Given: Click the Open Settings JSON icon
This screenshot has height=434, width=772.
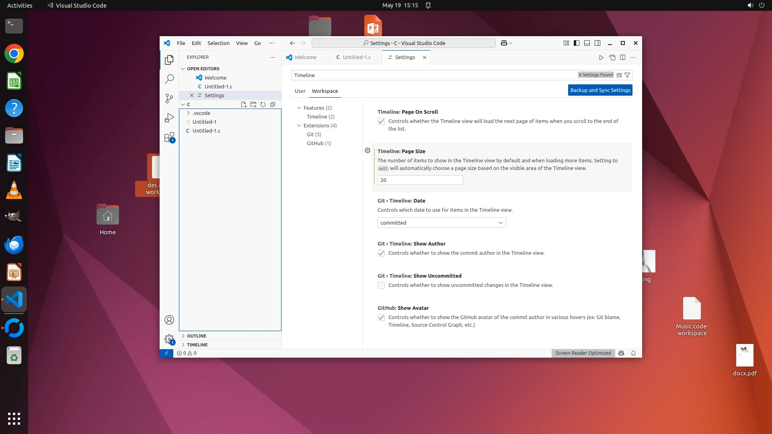Looking at the screenshot, I should (612, 57).
